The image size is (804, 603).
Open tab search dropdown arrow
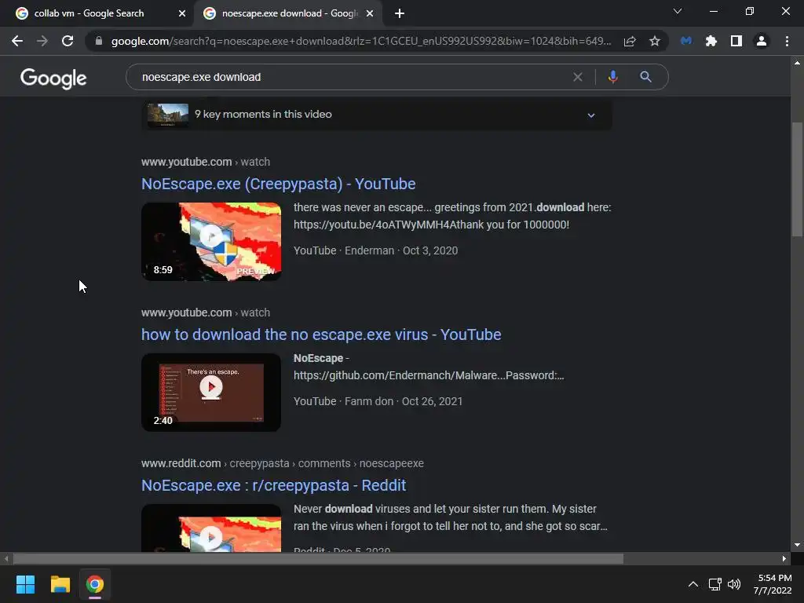(678, 11)
